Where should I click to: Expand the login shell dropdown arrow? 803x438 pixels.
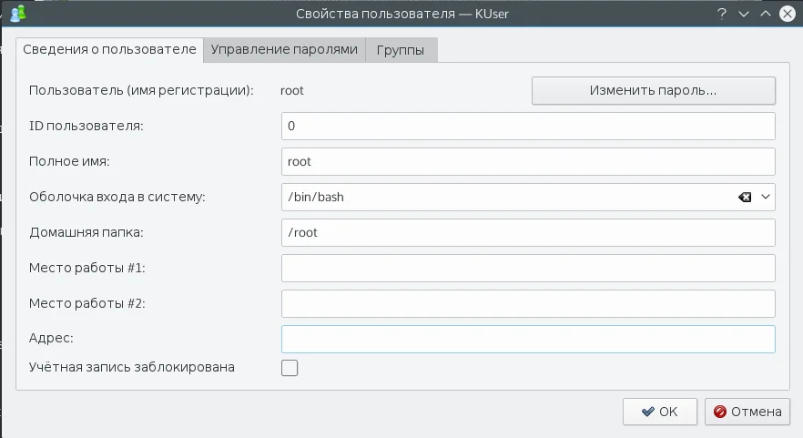[x=765, y=197]
